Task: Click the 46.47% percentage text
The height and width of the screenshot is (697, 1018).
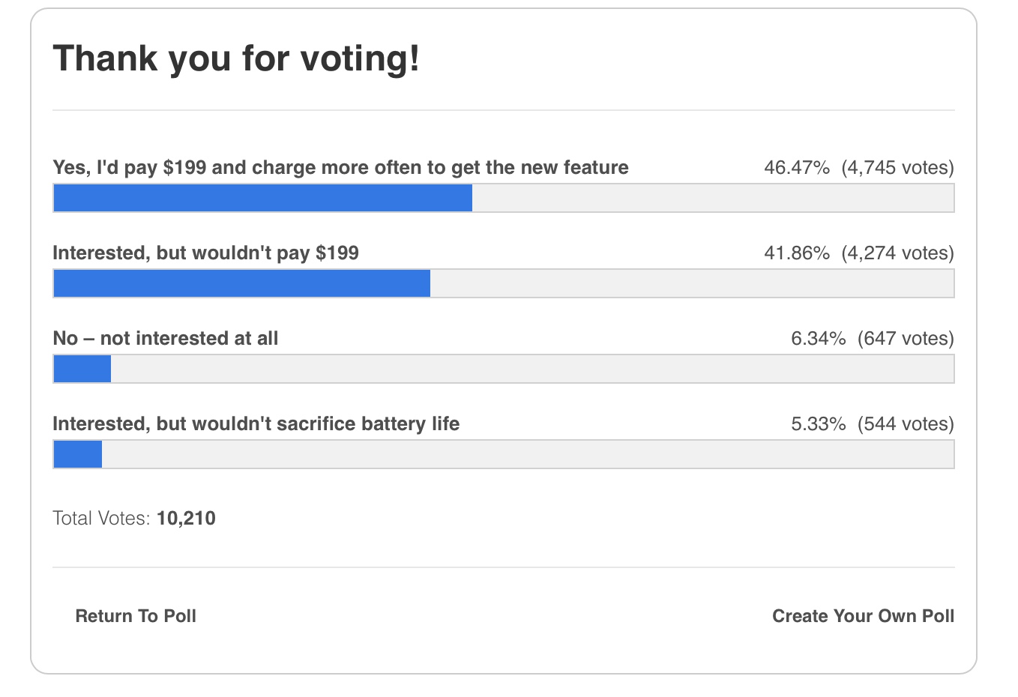Action: (796, 167)
